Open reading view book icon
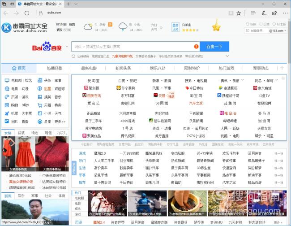291x226 pixels. tap(231, 13)
